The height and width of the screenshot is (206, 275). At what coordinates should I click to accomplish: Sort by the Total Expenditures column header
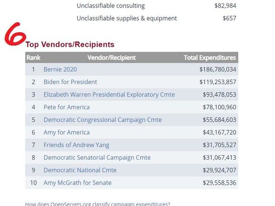point(209,58)
